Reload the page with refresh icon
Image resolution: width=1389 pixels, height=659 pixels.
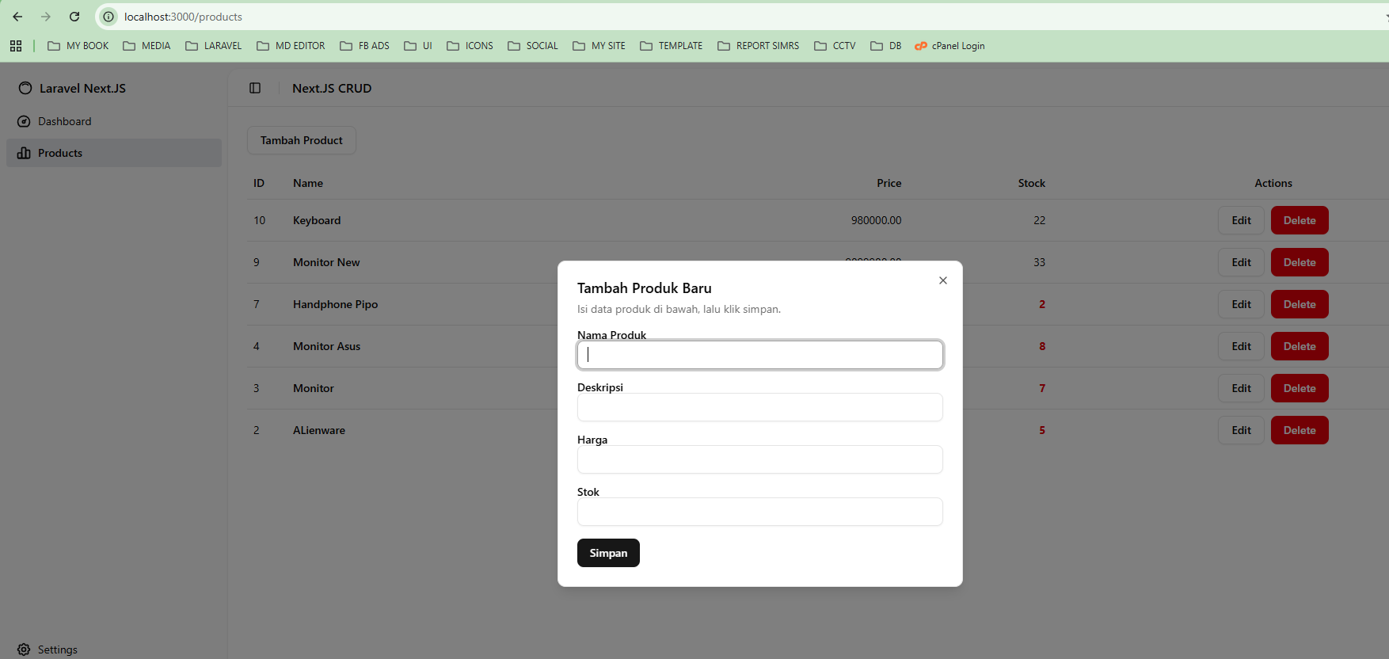point(74,17)
